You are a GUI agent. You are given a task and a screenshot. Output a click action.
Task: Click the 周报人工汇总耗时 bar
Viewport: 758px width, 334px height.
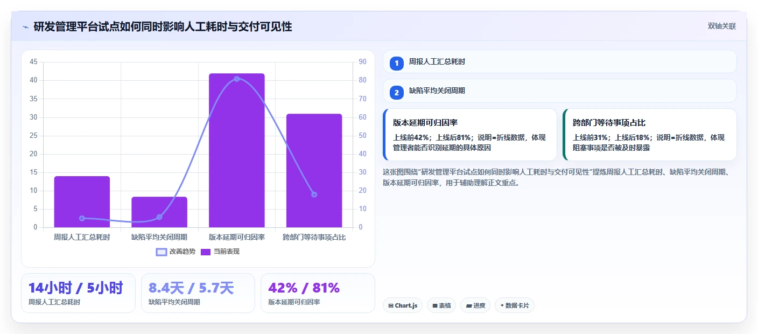(82, 201)
